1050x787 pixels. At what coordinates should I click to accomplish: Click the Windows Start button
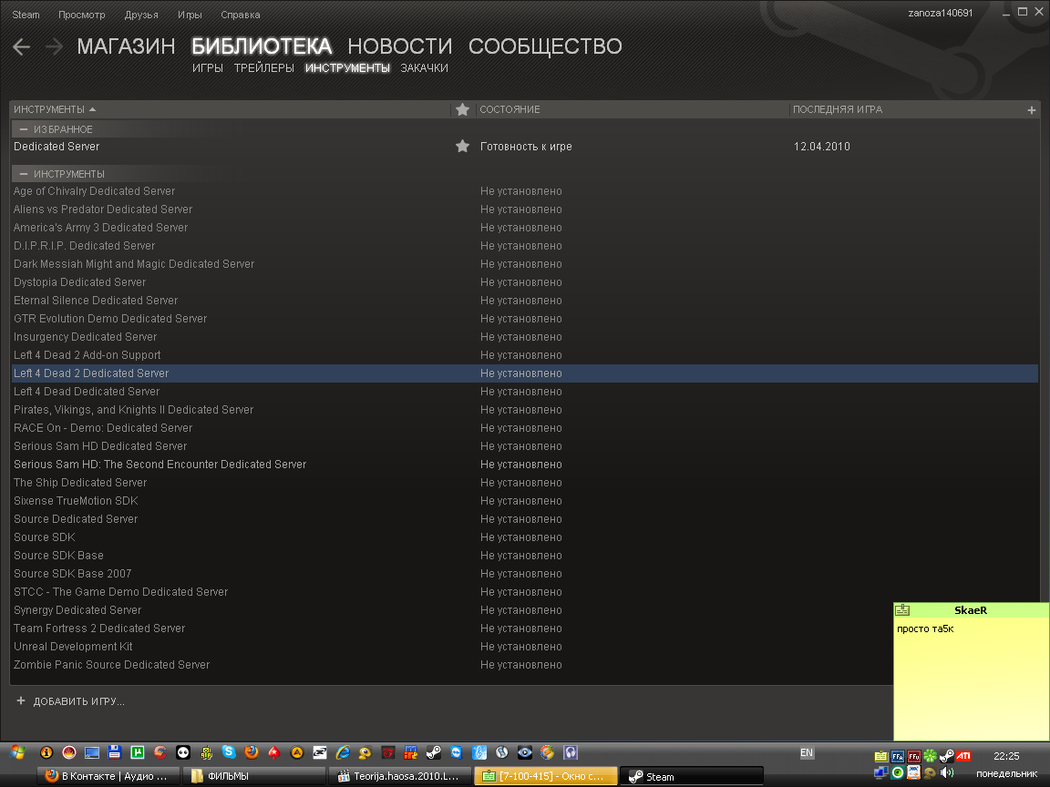click(x=18, y=752)
